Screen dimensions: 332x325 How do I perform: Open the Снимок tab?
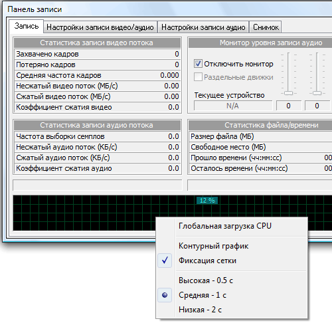[266, 27]
